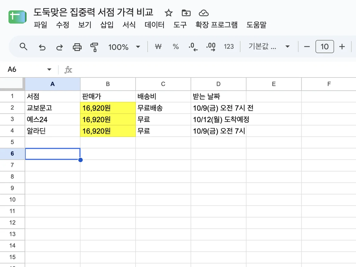The image size is (356, 267).
Task: Select yellow price cell in 예스24 row
Action: (x=108, y=119)
